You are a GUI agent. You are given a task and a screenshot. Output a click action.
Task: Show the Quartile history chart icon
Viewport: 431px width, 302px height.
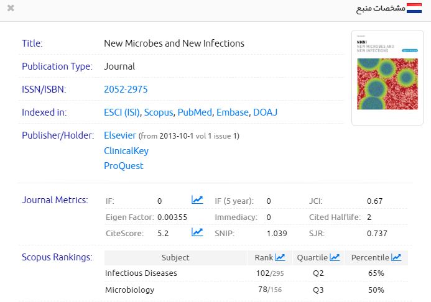[x=335, y=257]
